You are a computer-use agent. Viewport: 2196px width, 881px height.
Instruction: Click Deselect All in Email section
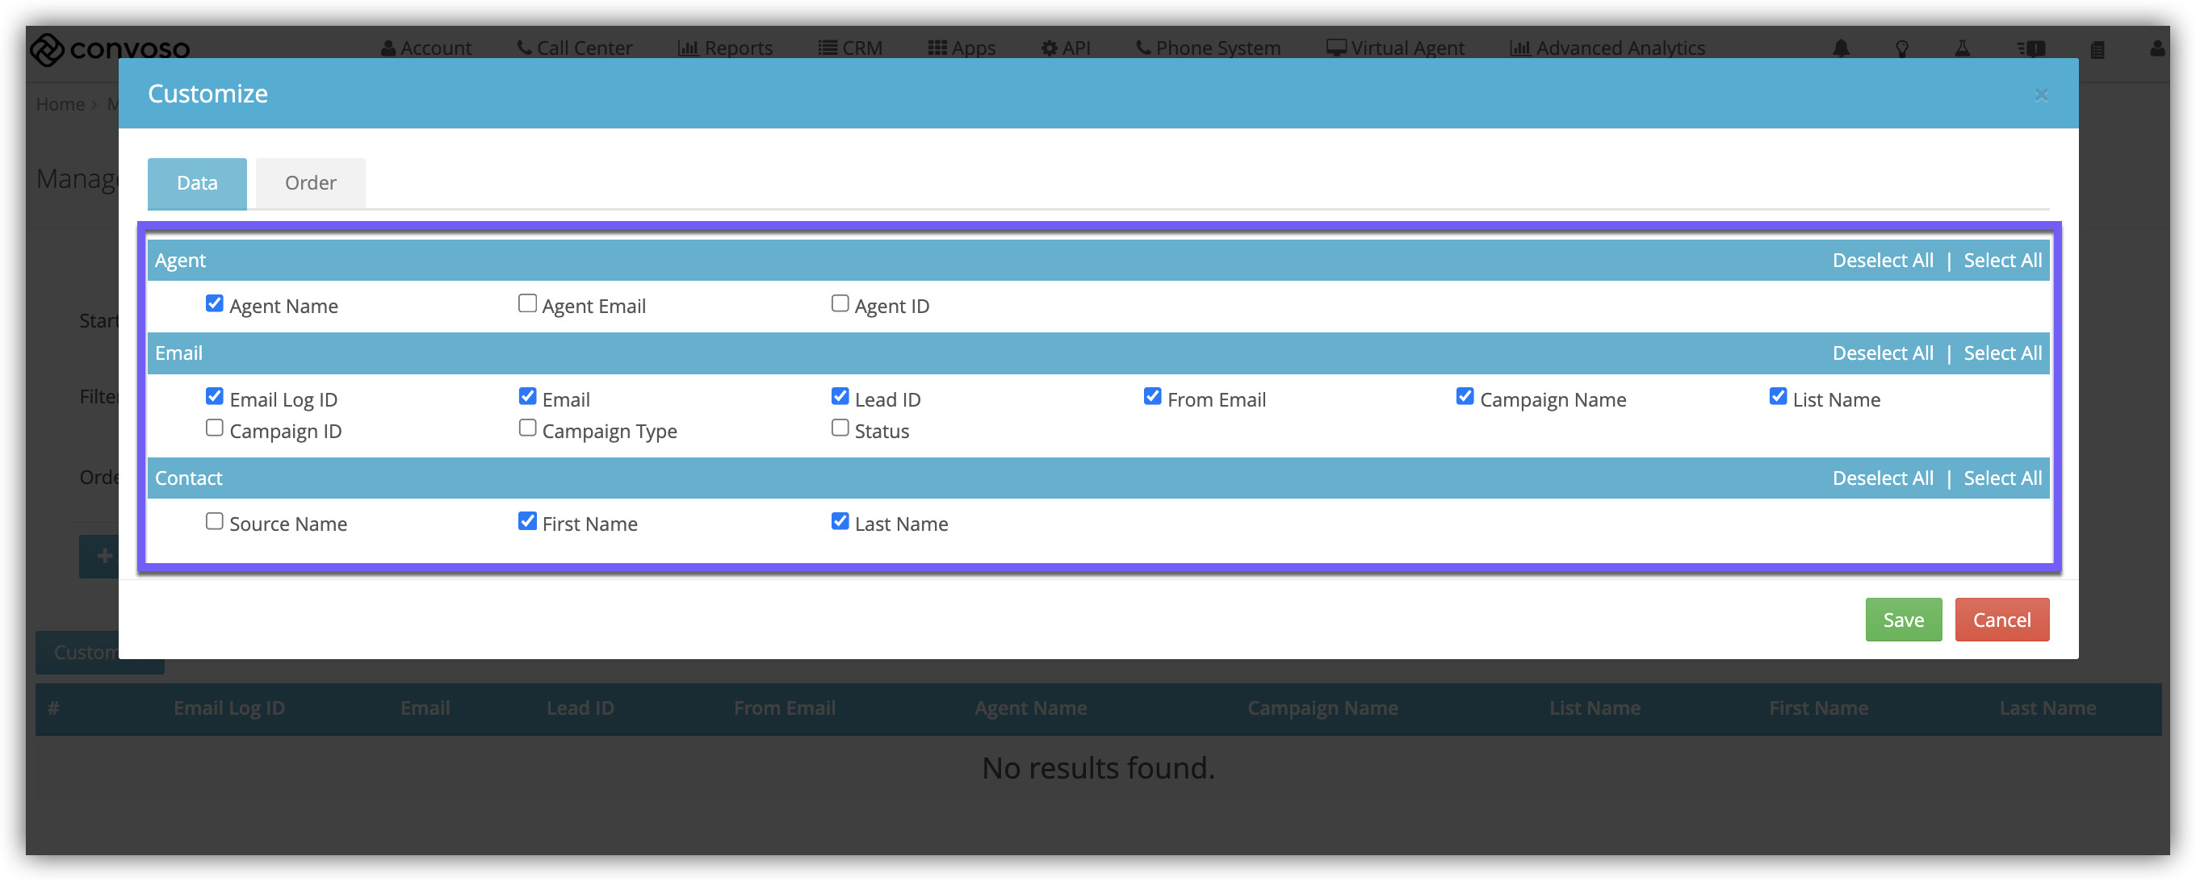coord(1882,353)
